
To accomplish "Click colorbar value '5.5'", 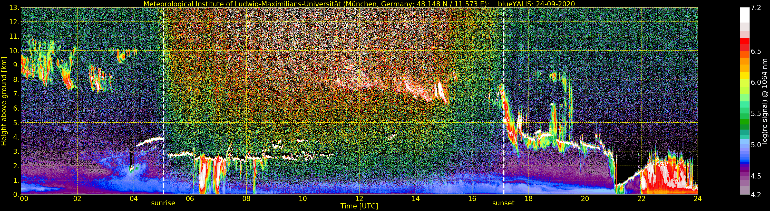I will tap(756, 113).
